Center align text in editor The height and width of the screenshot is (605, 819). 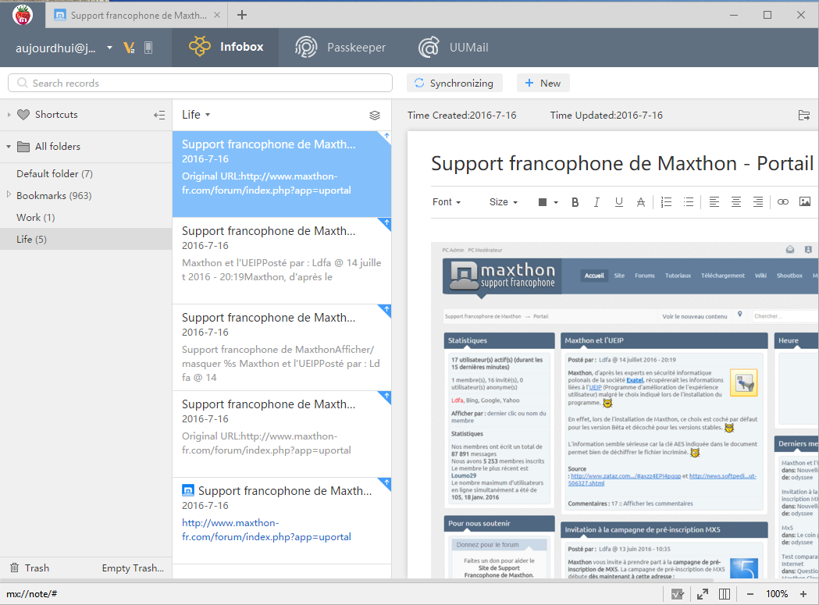tap(736, 202)
